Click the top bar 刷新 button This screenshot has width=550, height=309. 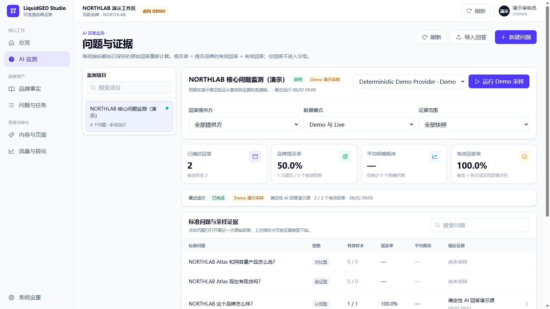(x=476, y=11)
